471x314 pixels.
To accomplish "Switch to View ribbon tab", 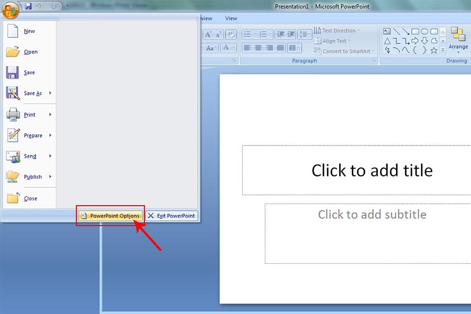I will click(x=231, y=18).
